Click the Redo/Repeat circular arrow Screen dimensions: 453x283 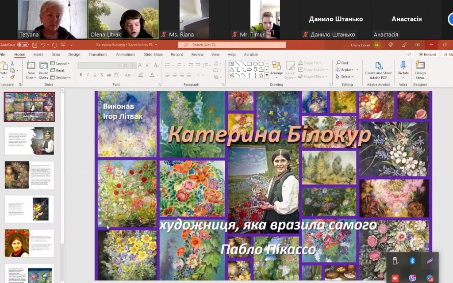click(54, 45)
